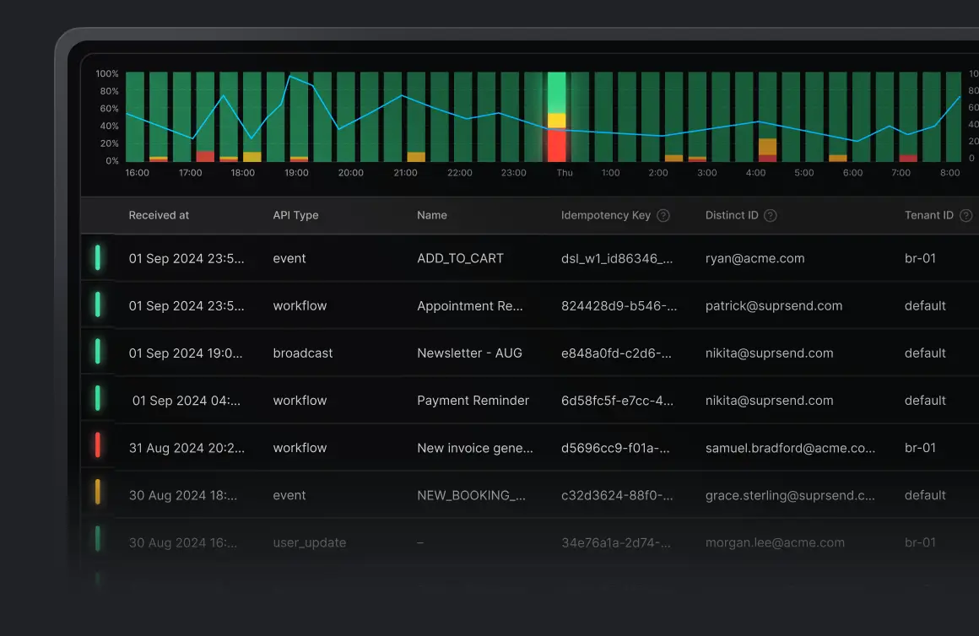Click the Distinct ID column header
Viewport: 979px width, 636px height.
click(x=732, y=215)
